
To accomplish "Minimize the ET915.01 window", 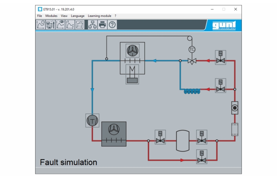I will point(212,9).
